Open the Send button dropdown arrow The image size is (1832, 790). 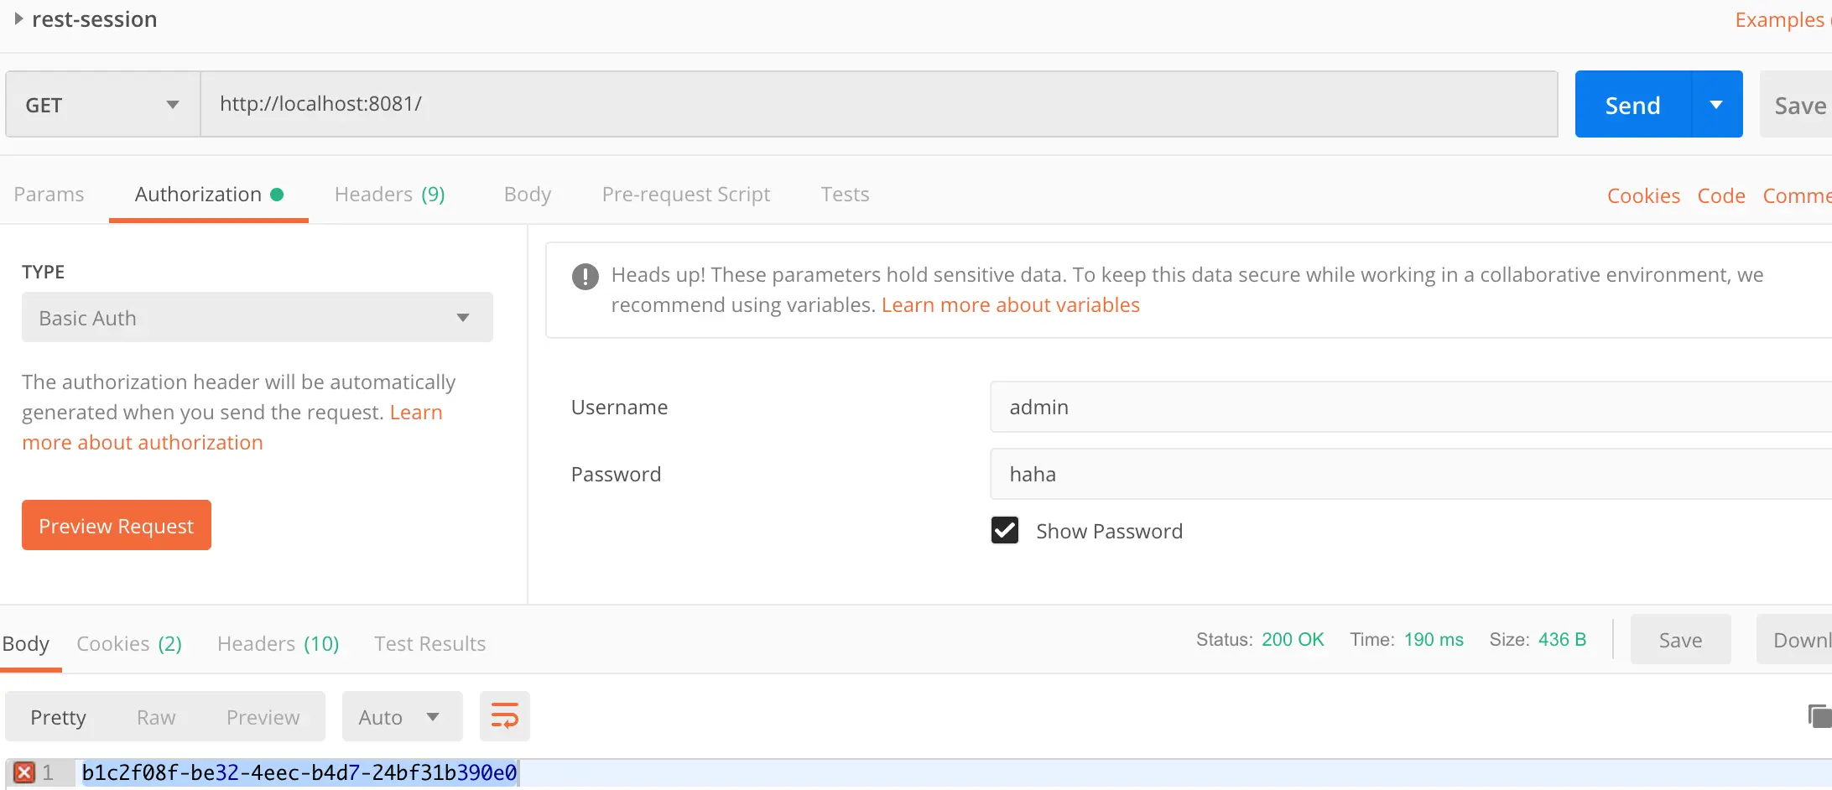point(1716,105)
